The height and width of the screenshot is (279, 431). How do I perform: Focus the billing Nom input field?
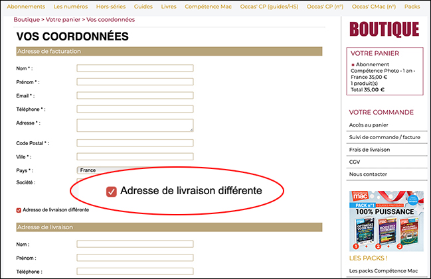pyautogui.click(x=135, y=68)
